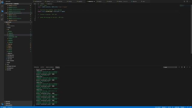The image size is (192, 108).
Task: Change language mode from JavaScript
Action: 177,107
